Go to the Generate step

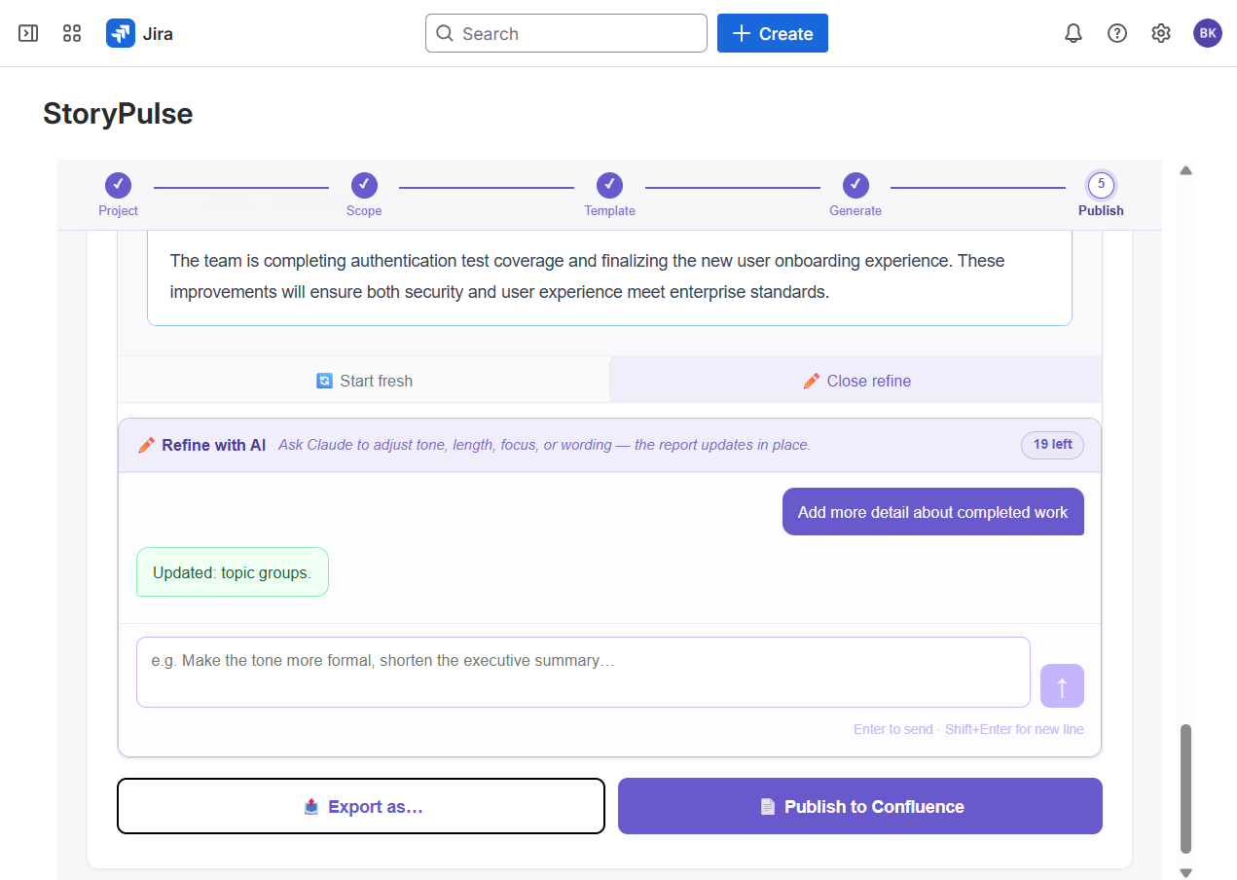tap(855, 194)
